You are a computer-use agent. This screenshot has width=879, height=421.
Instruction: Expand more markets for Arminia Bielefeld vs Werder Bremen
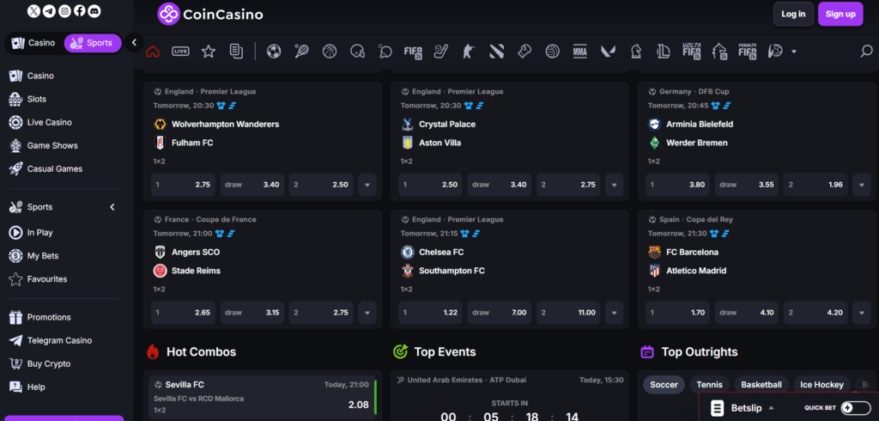click(x=862, y=185)
